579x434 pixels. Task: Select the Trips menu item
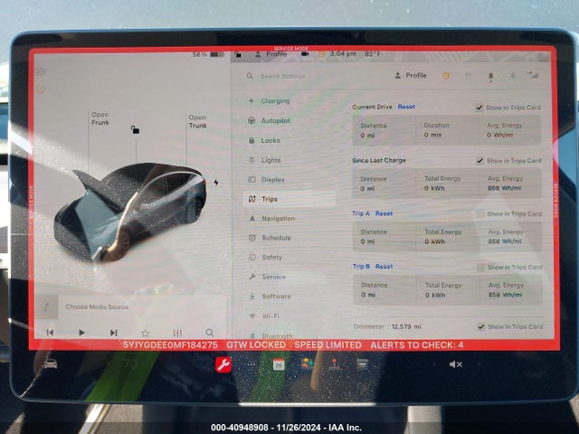pyautogui.click(x=289, y=199)
